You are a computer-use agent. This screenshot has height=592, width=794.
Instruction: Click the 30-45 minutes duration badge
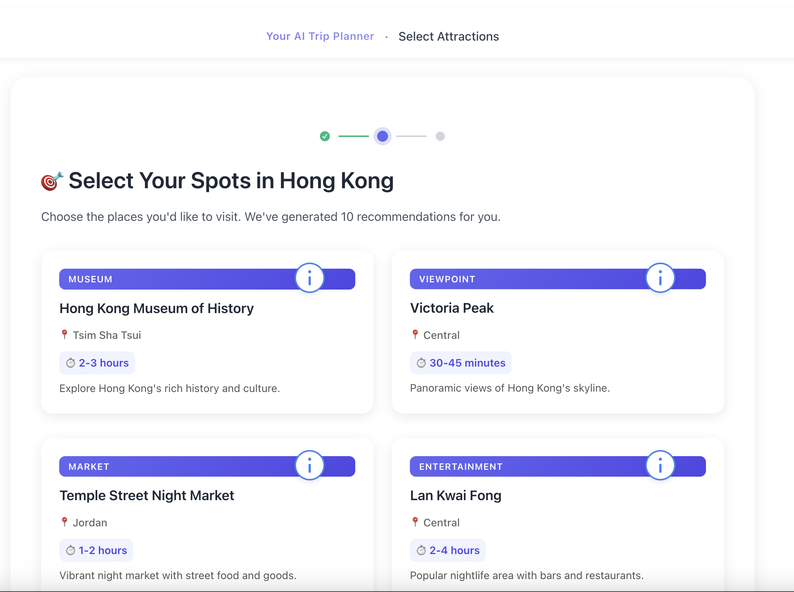461,363
